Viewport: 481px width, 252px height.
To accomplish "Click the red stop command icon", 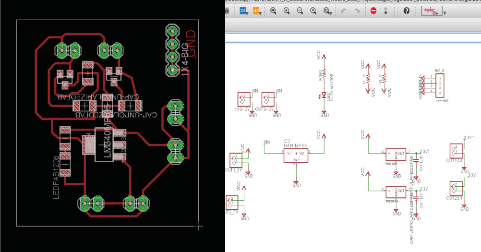I will 373,11.
